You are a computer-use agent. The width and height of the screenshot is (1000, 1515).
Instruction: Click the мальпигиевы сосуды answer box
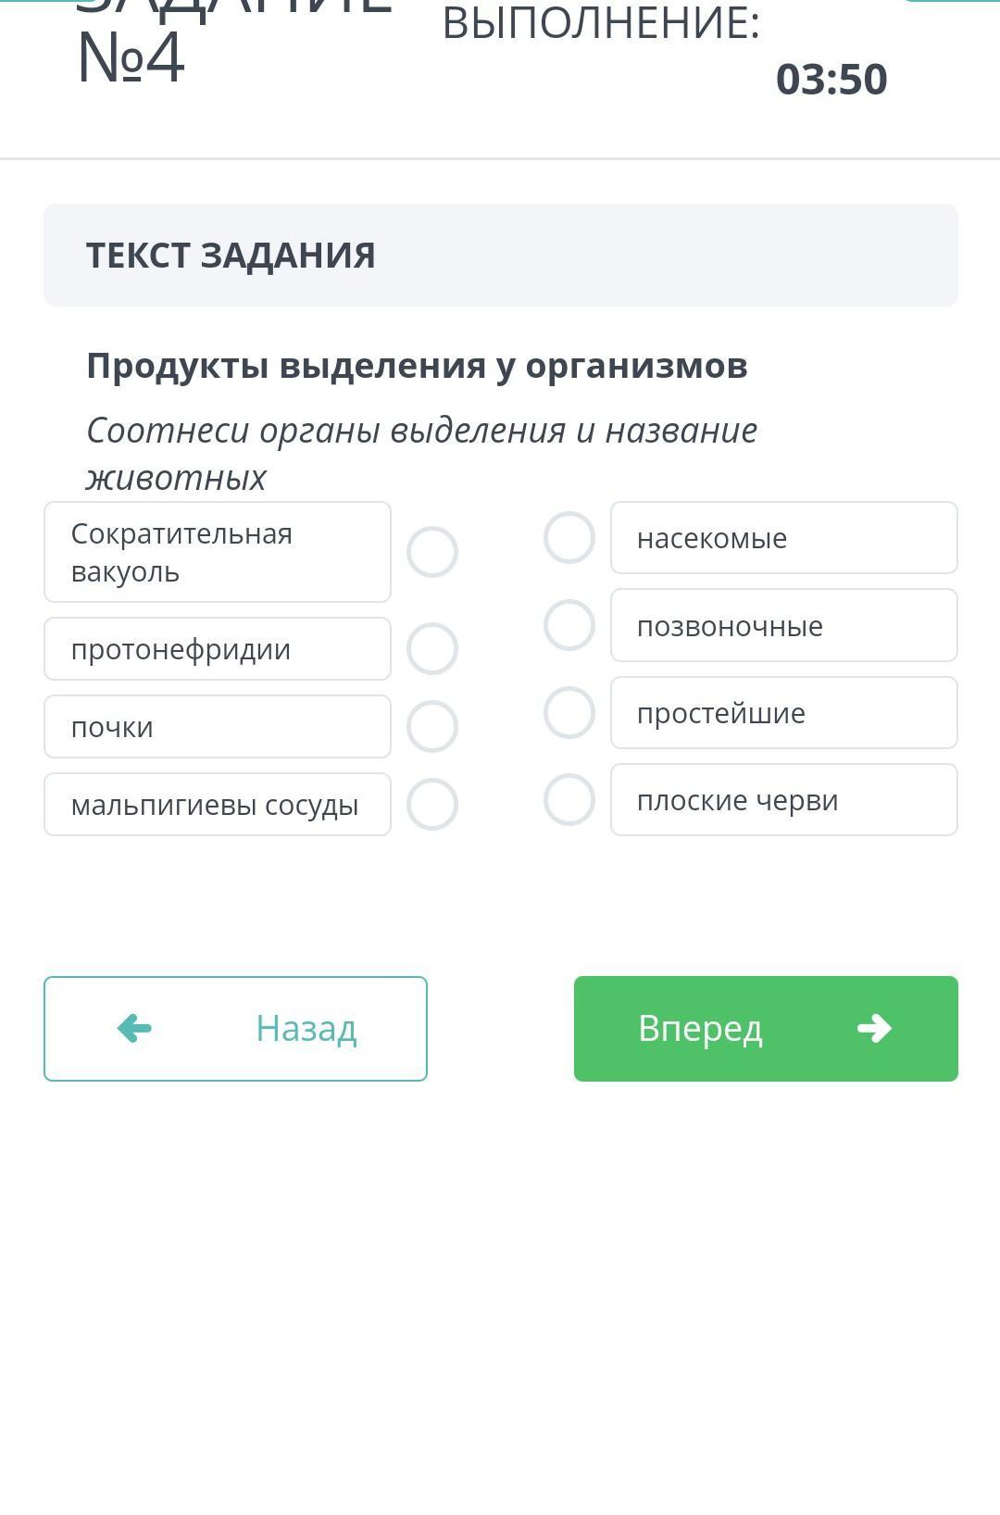point(218,805)
